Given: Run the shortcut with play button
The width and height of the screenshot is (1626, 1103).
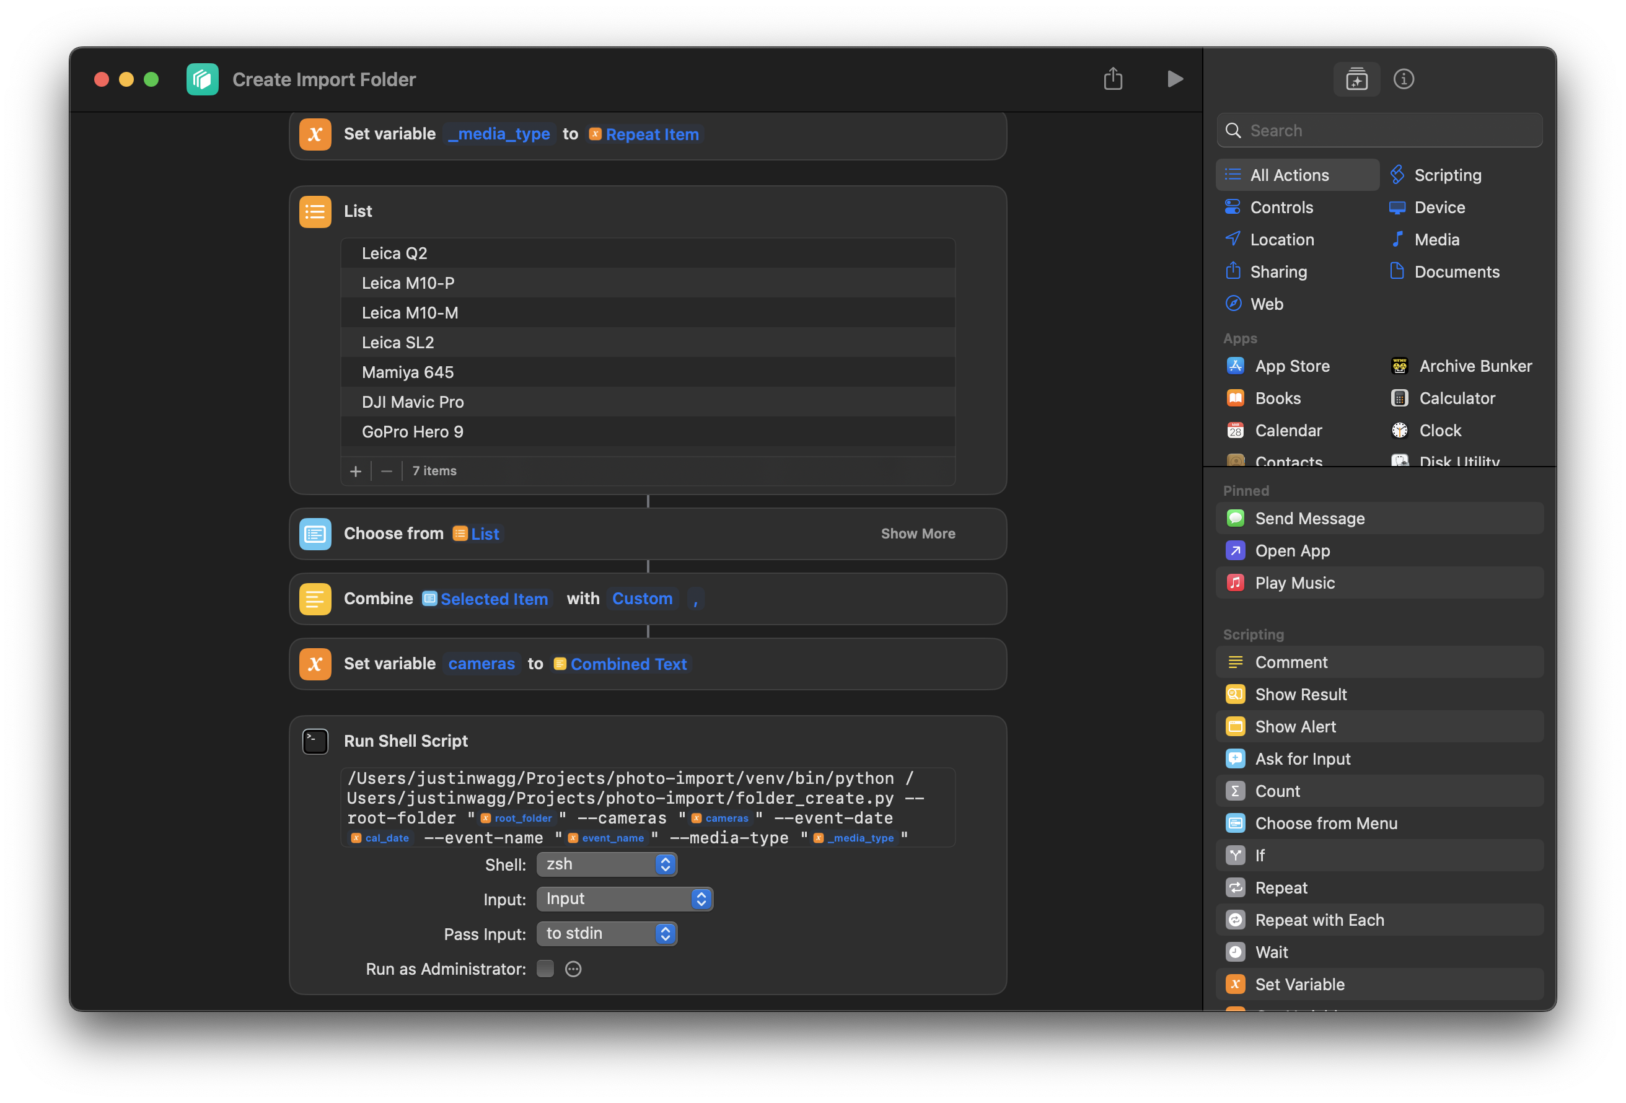Looking at the screenshot, I should coord(1175,79).
